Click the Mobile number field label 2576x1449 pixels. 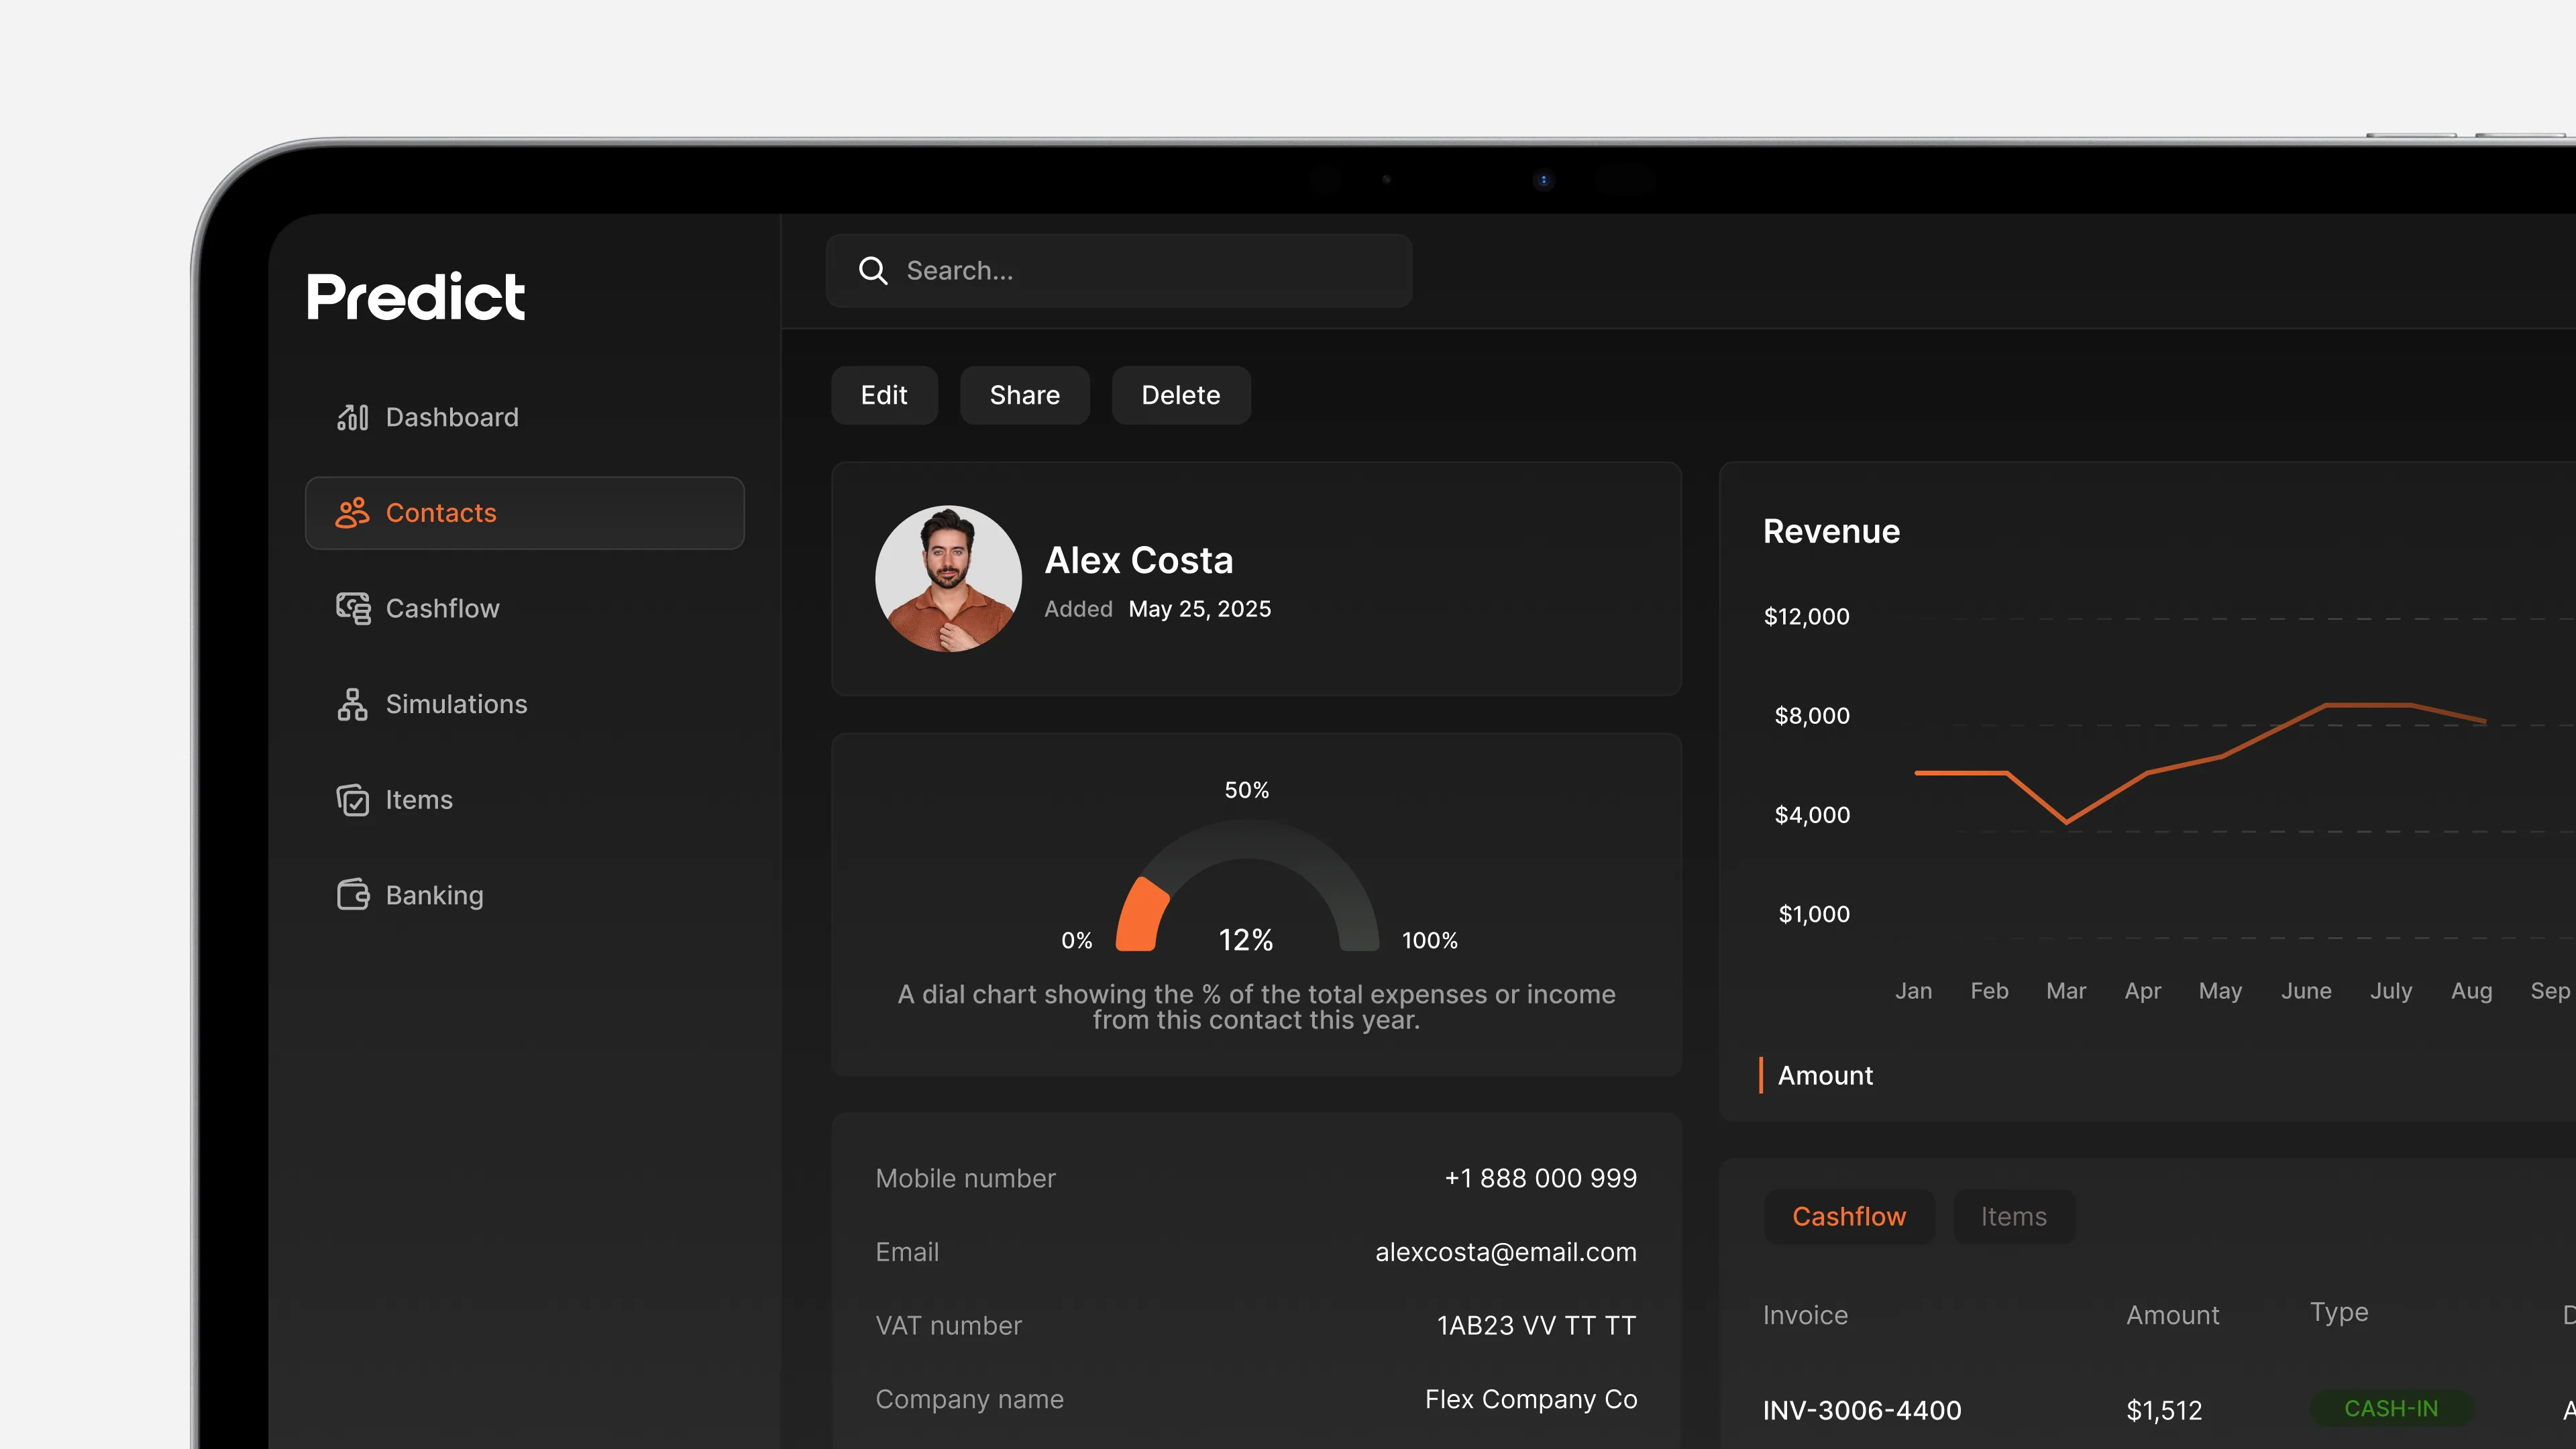(965, 1178)
